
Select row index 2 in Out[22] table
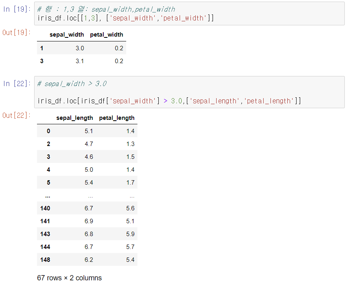(x=48, y=144)
